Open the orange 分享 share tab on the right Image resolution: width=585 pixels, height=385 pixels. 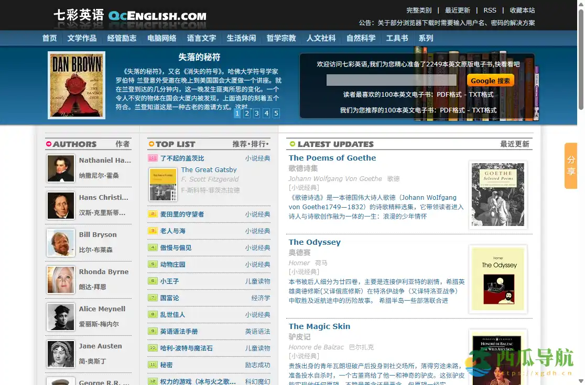(571, 166)
